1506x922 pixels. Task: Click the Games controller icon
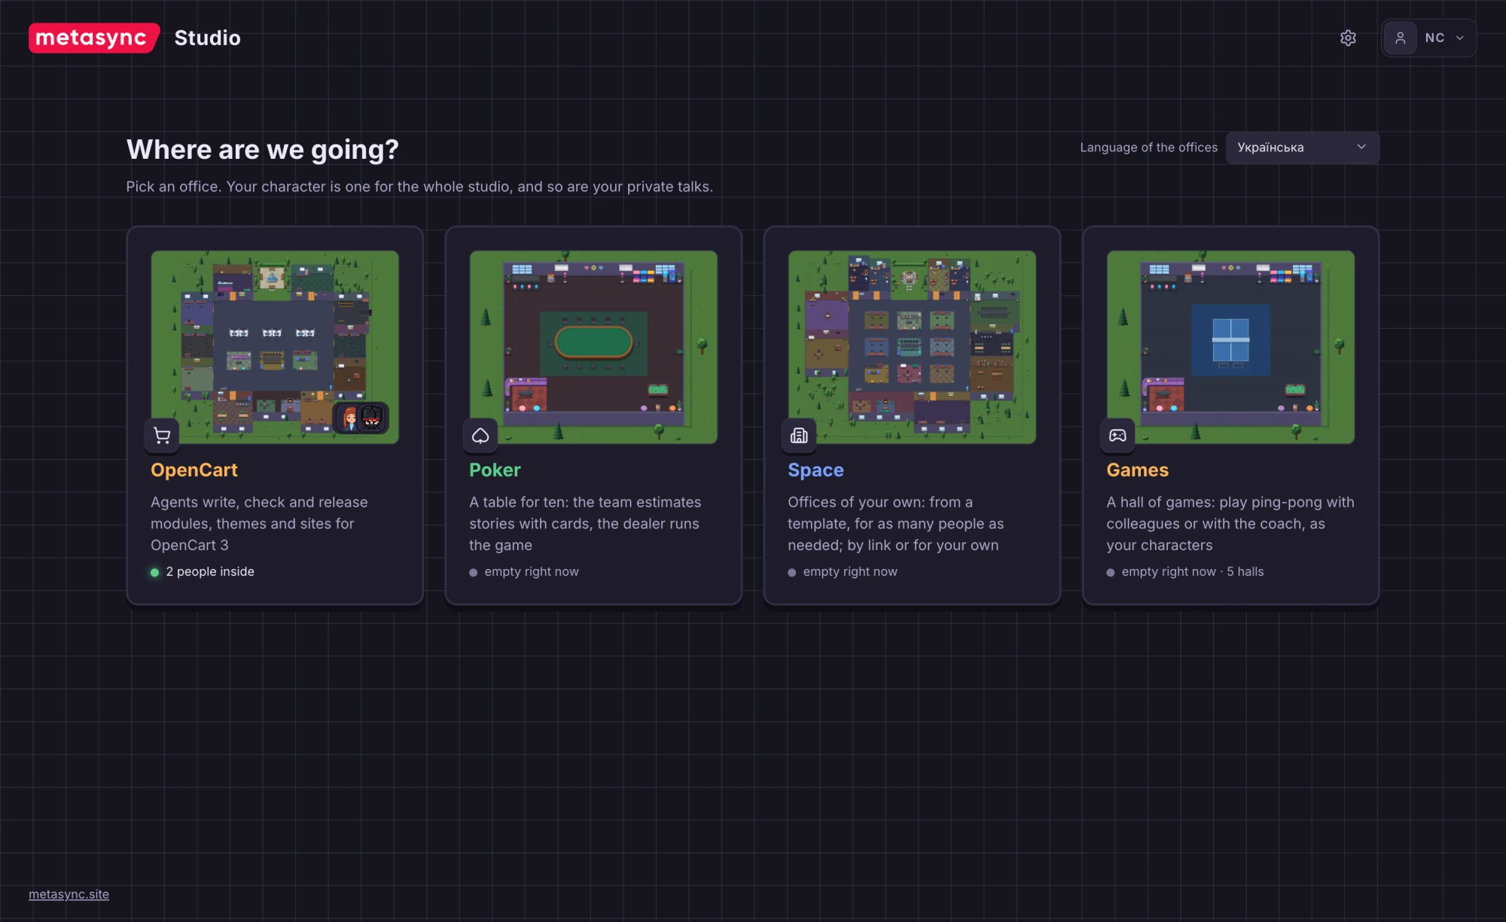[1117, 435]
